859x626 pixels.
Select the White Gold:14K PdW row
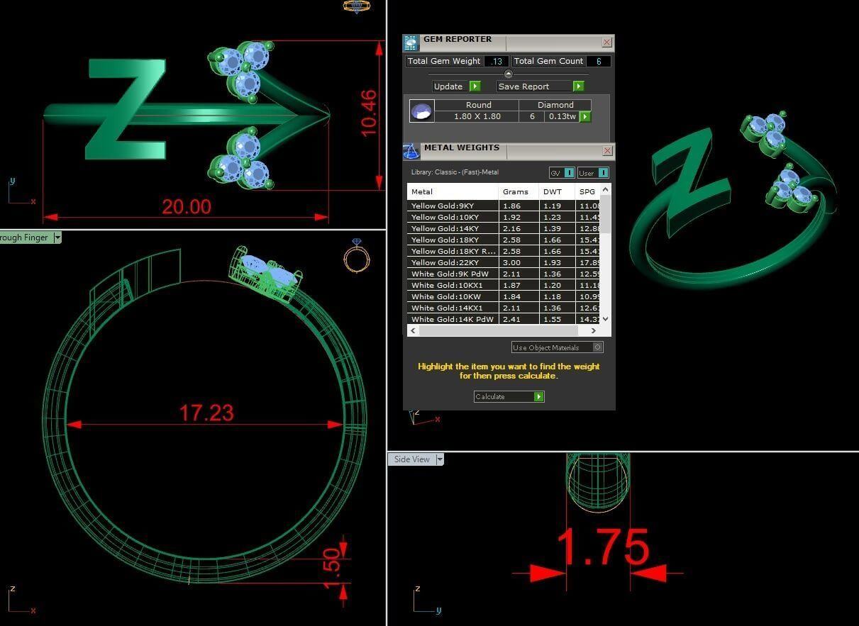[504, 320]
